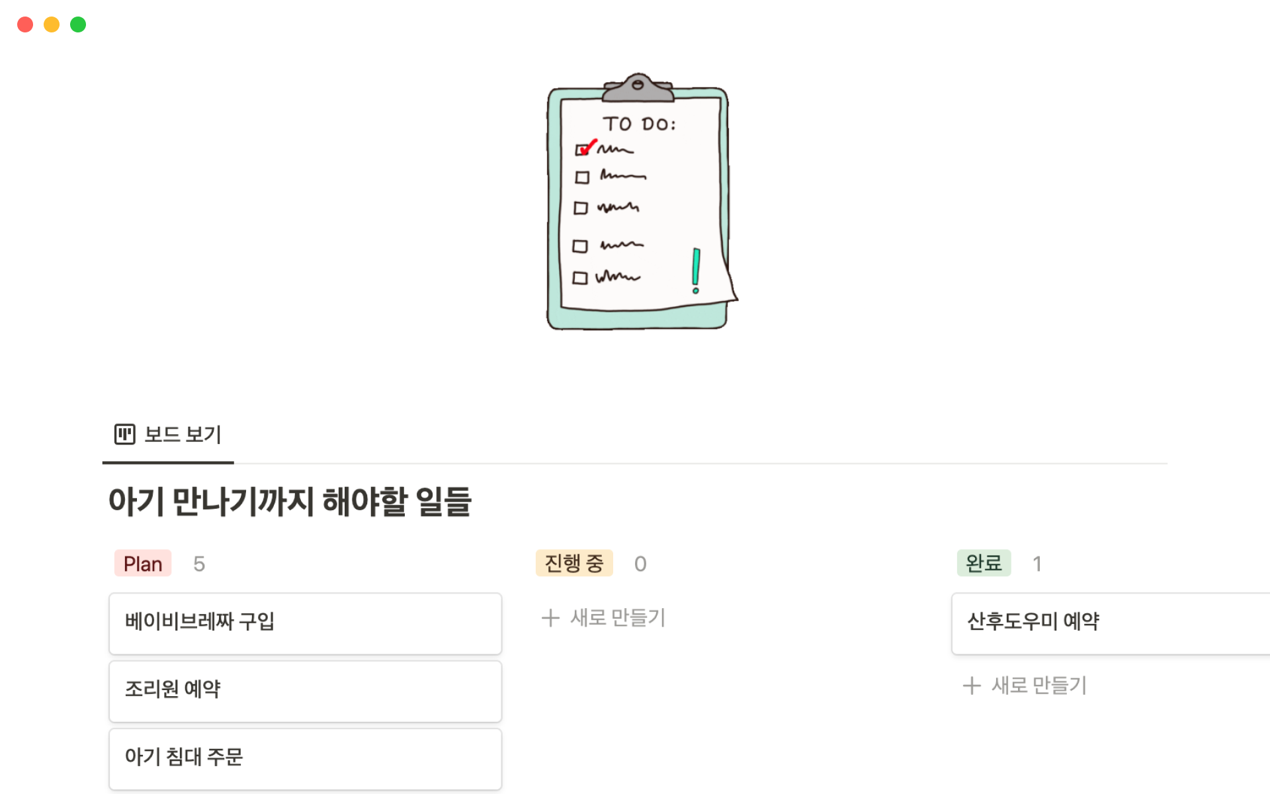Click the yellow 진행 중 status tag
Screen dimensions: 1270x794
tap(573, 564)
